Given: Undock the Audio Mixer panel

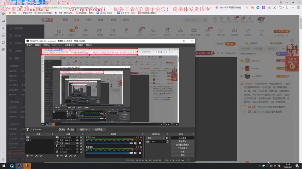Looking at the screenshot, I should coord(143,134).
